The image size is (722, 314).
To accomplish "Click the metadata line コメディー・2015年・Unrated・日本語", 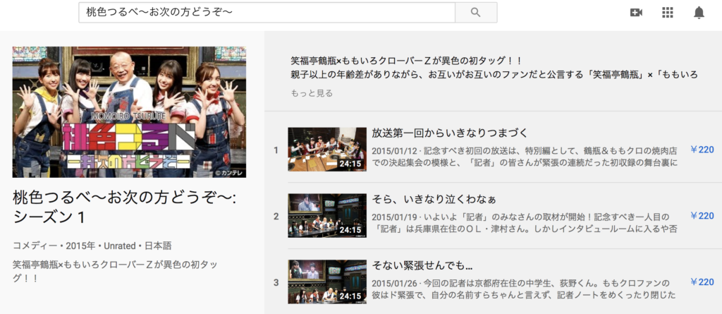I will click(92, 246).
